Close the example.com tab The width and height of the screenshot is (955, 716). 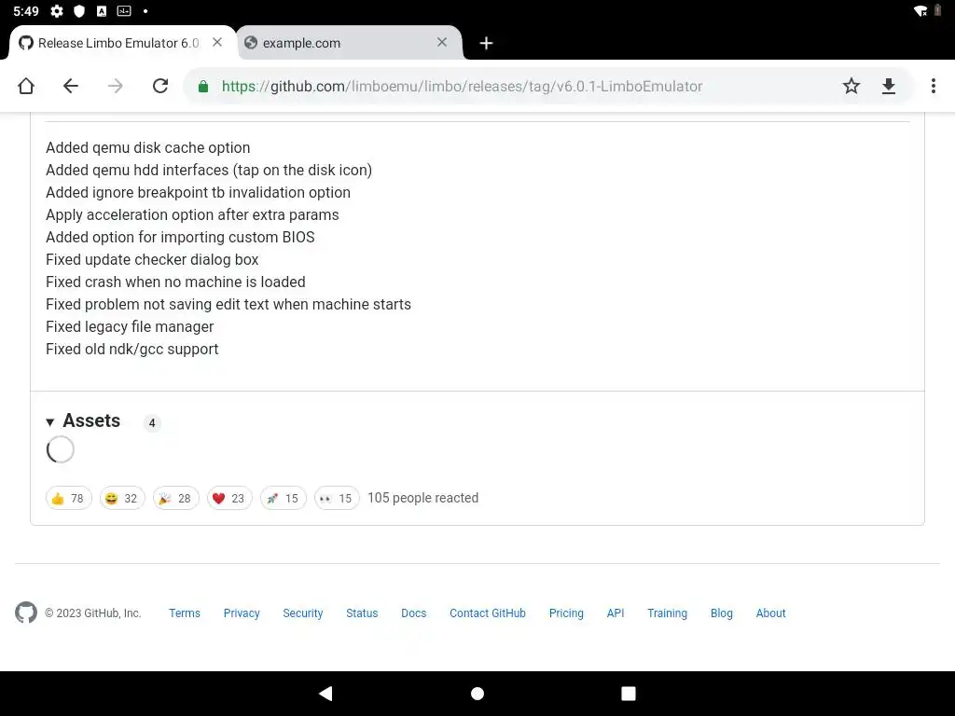pyautogui.click(x=442, y=42)
